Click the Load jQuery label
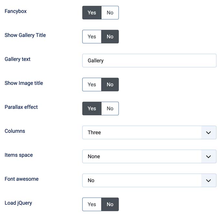220x216 pixels. coord(18,203)
